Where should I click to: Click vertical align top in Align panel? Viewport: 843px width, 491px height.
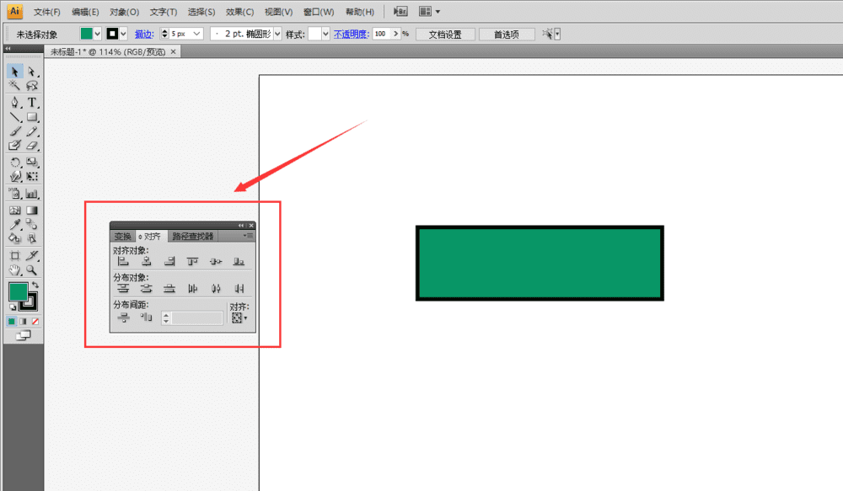(x=192, y=262)
